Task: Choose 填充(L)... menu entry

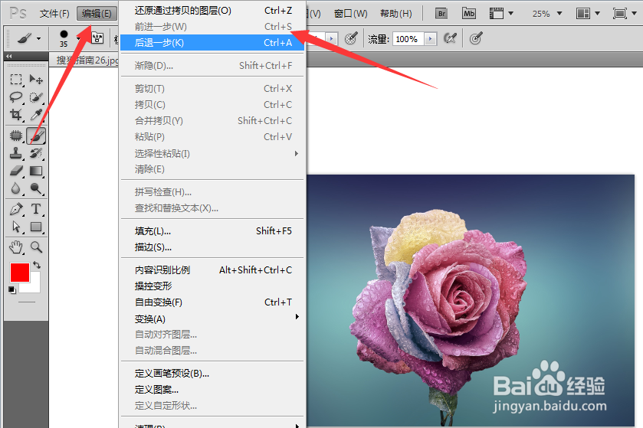Action: coord(212,231)
